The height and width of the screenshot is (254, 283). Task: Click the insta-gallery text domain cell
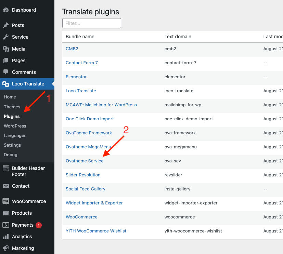[177, 189]
